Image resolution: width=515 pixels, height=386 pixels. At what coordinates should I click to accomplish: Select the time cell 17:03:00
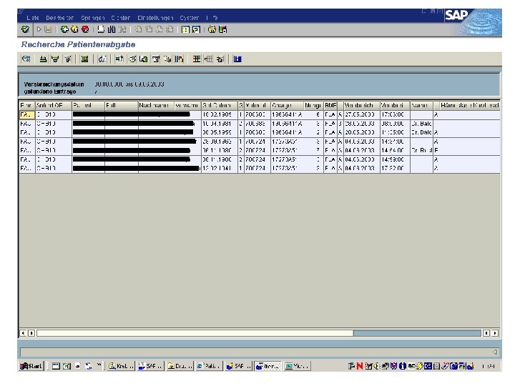tap(395, 114)
